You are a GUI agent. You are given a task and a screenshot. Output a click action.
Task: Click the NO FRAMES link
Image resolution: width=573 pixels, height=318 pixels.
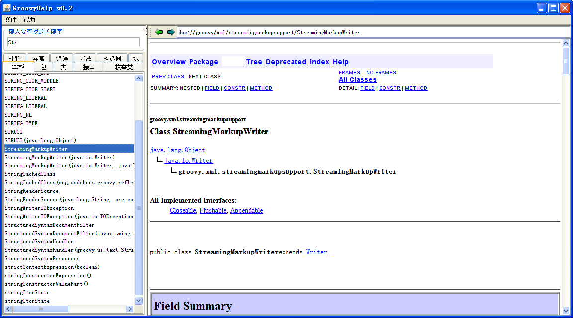point(381,72)
